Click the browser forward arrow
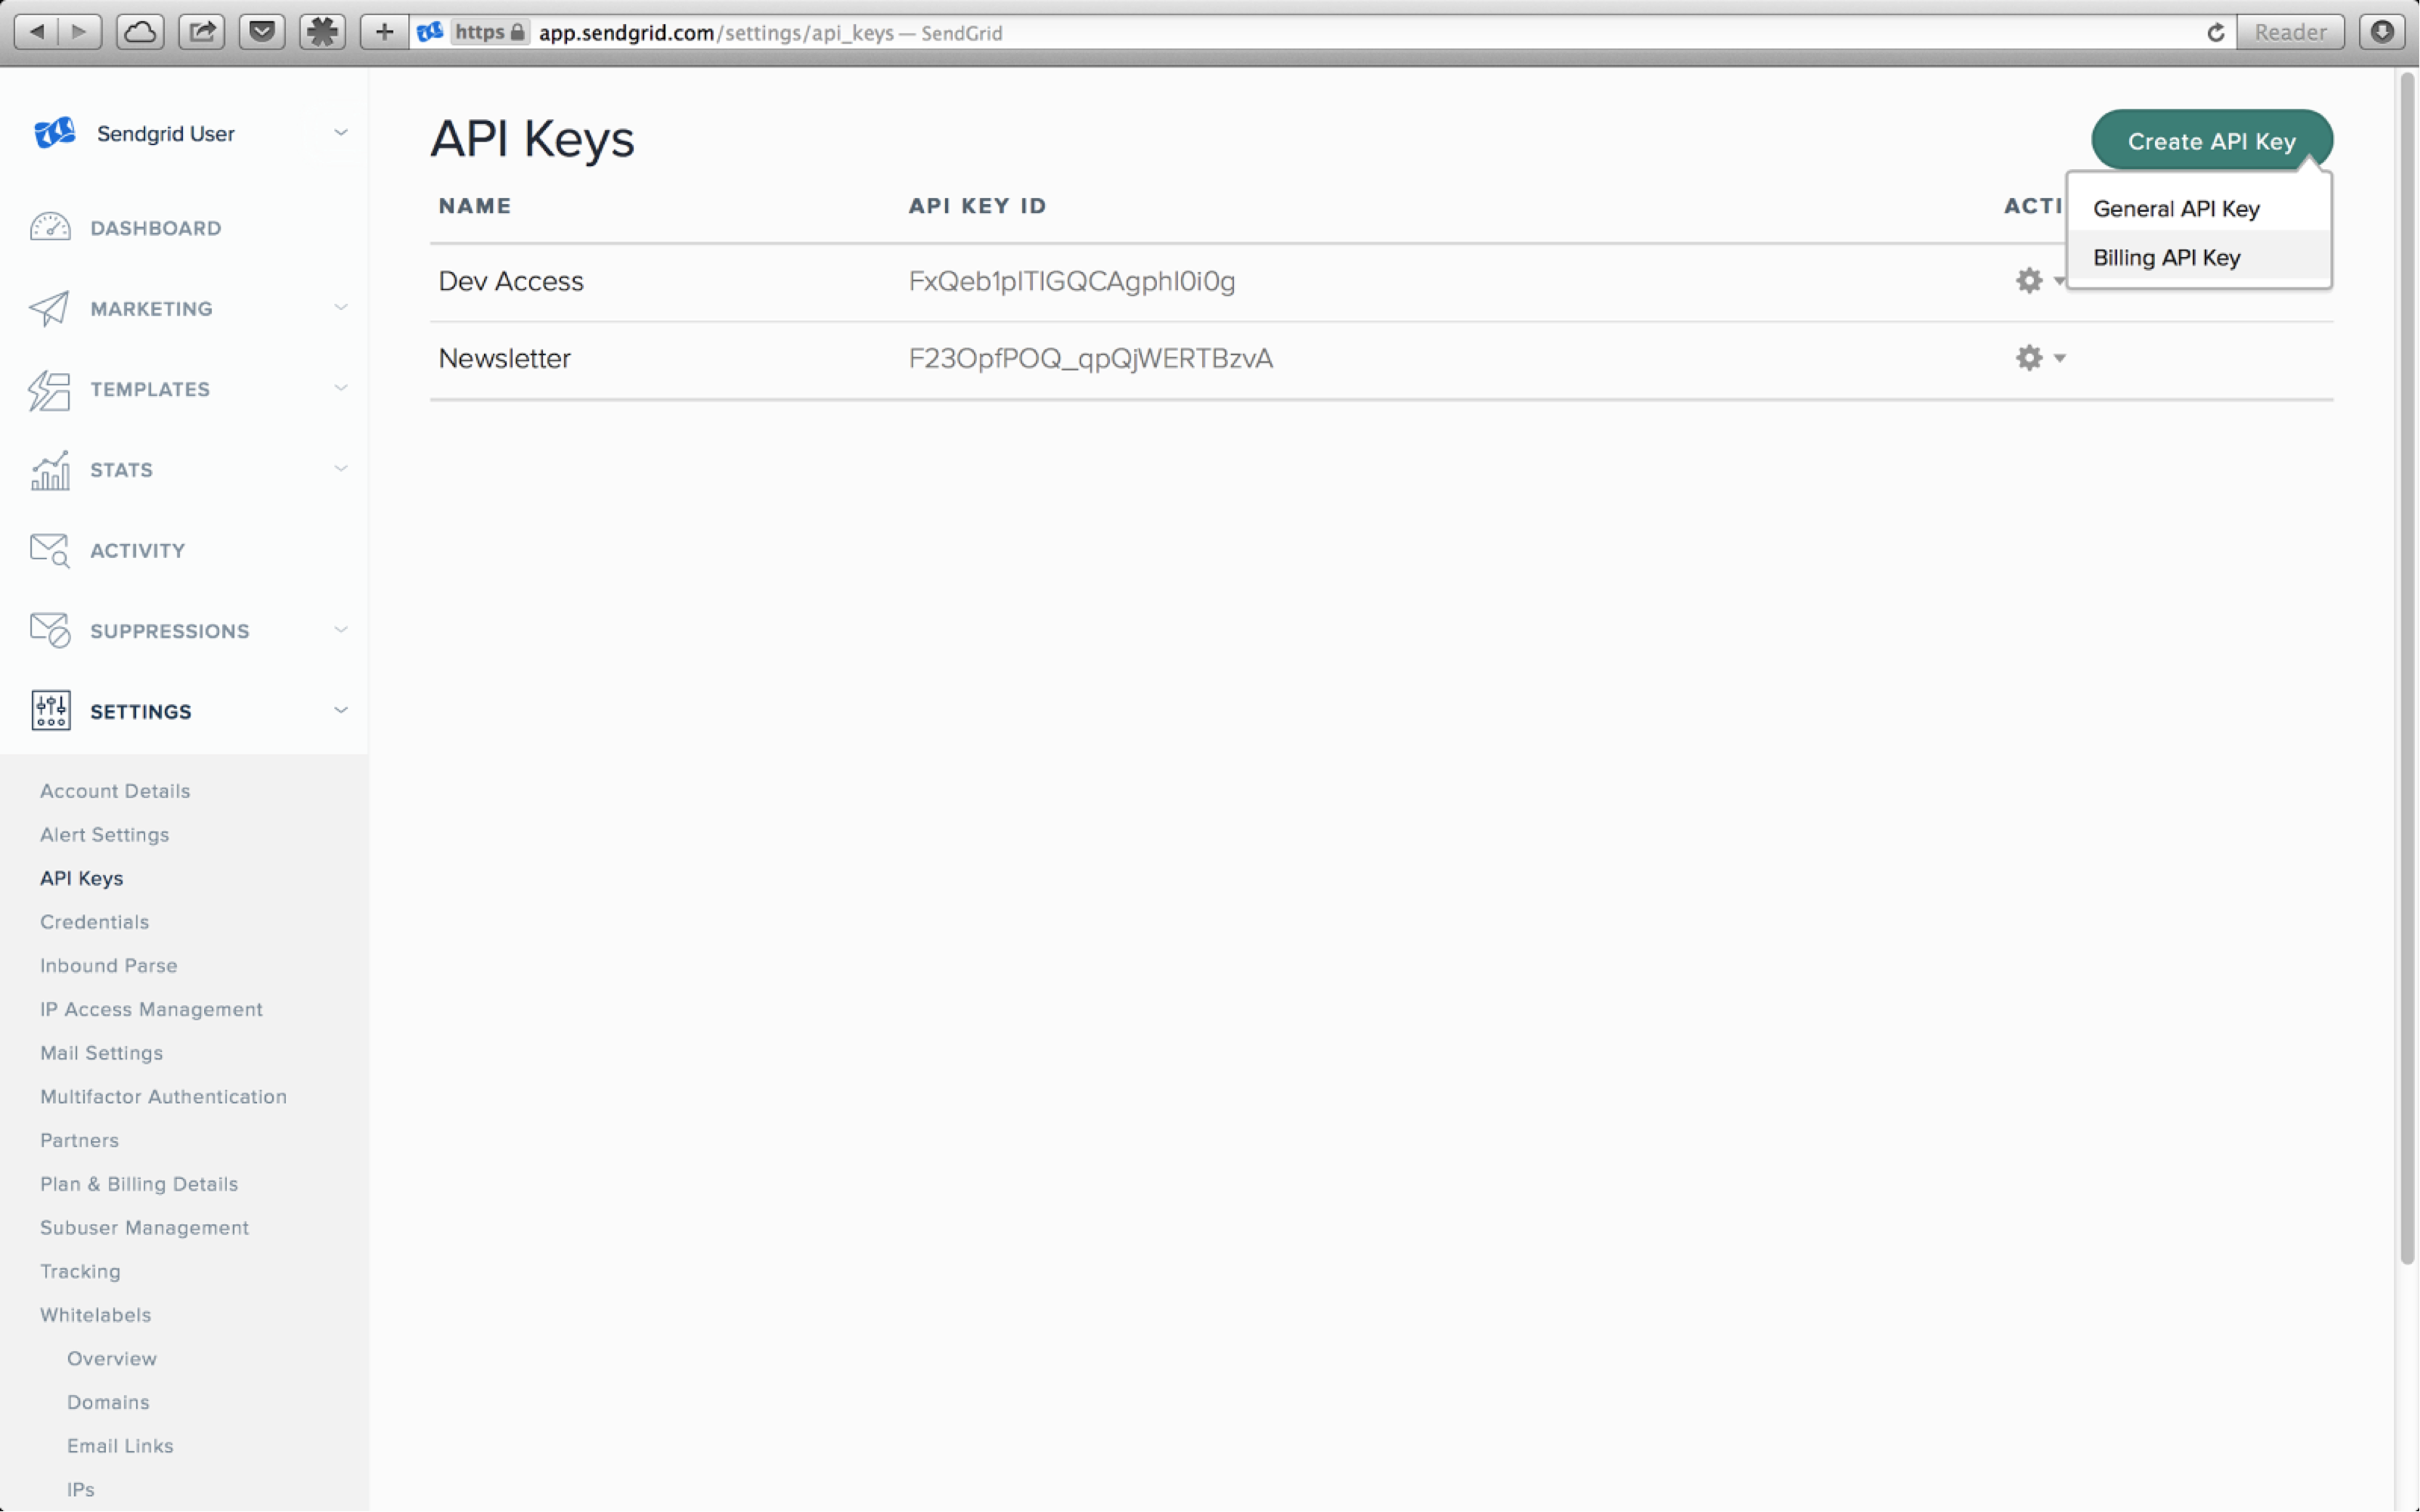 [x=80, y=32]
